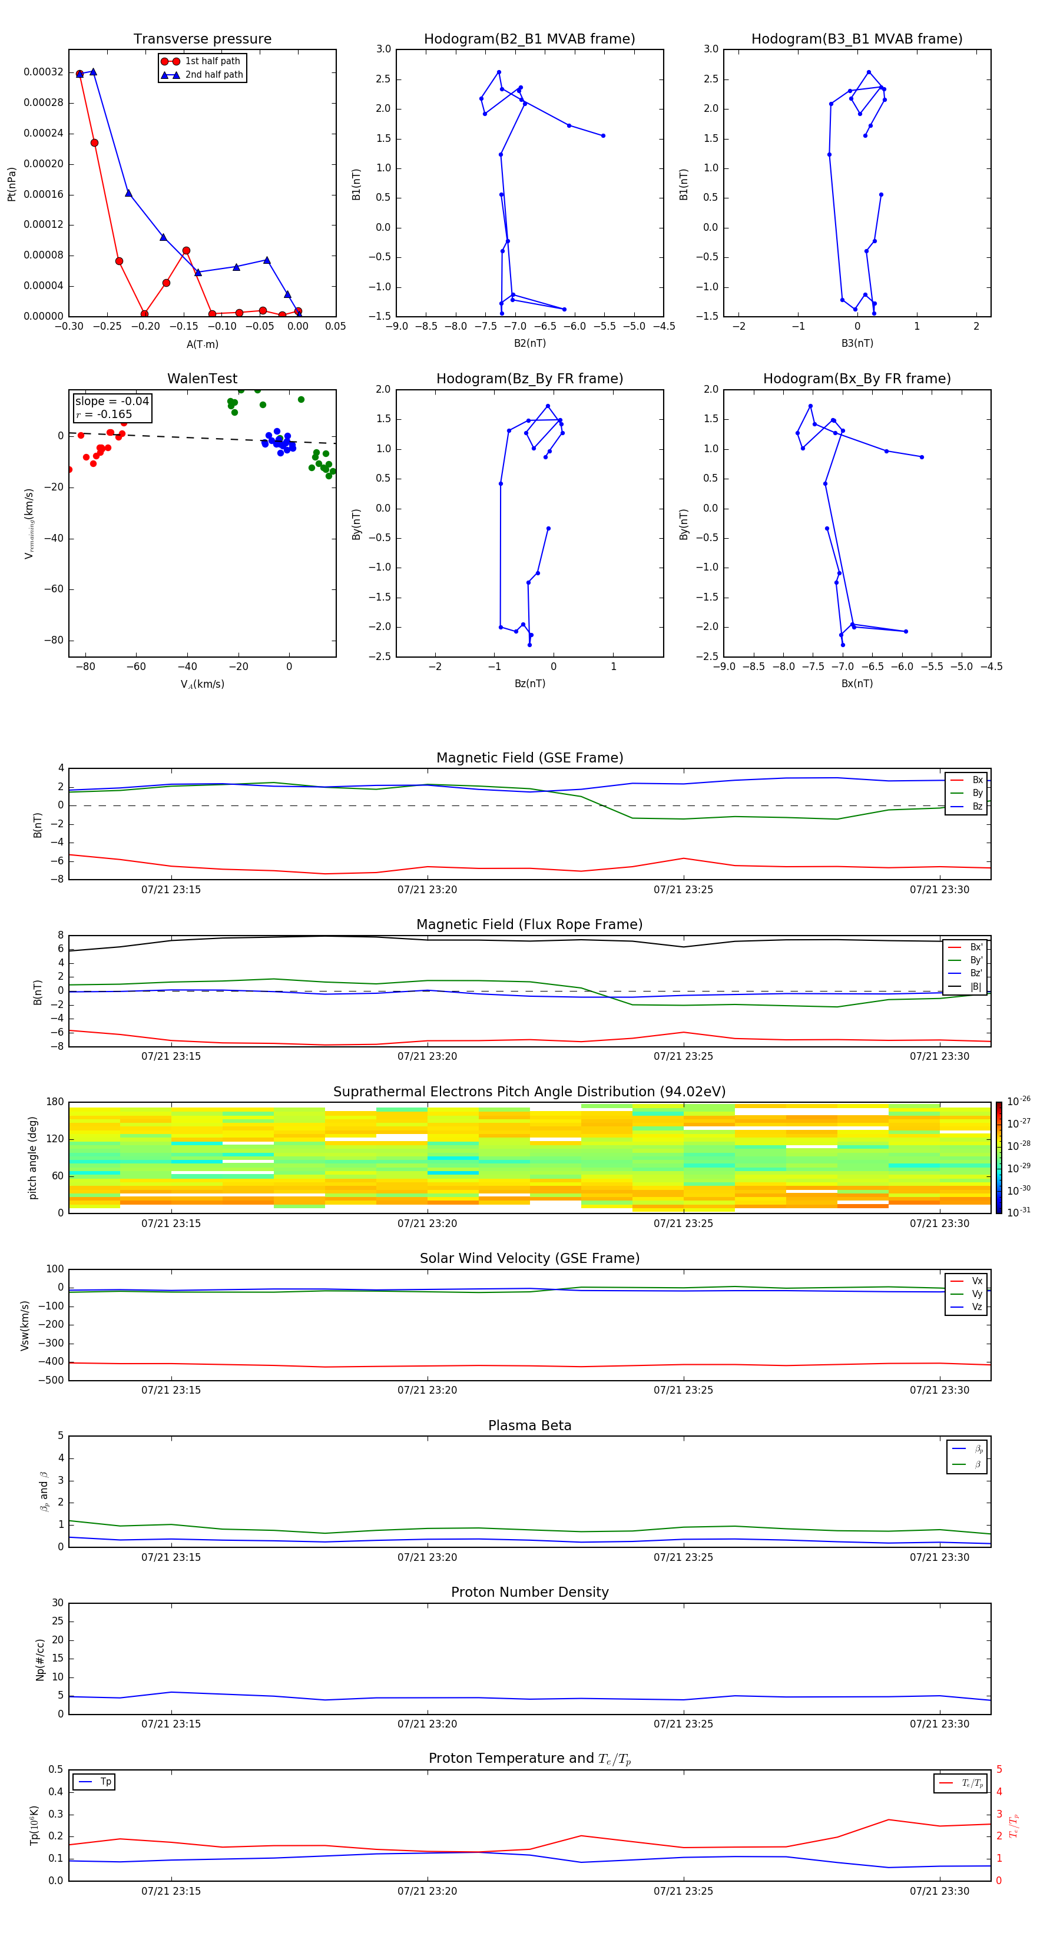Click the 'Np(#/cc)' axis label
The height and width of the screenshot is (1943, 1060).
click(40, 1659)
